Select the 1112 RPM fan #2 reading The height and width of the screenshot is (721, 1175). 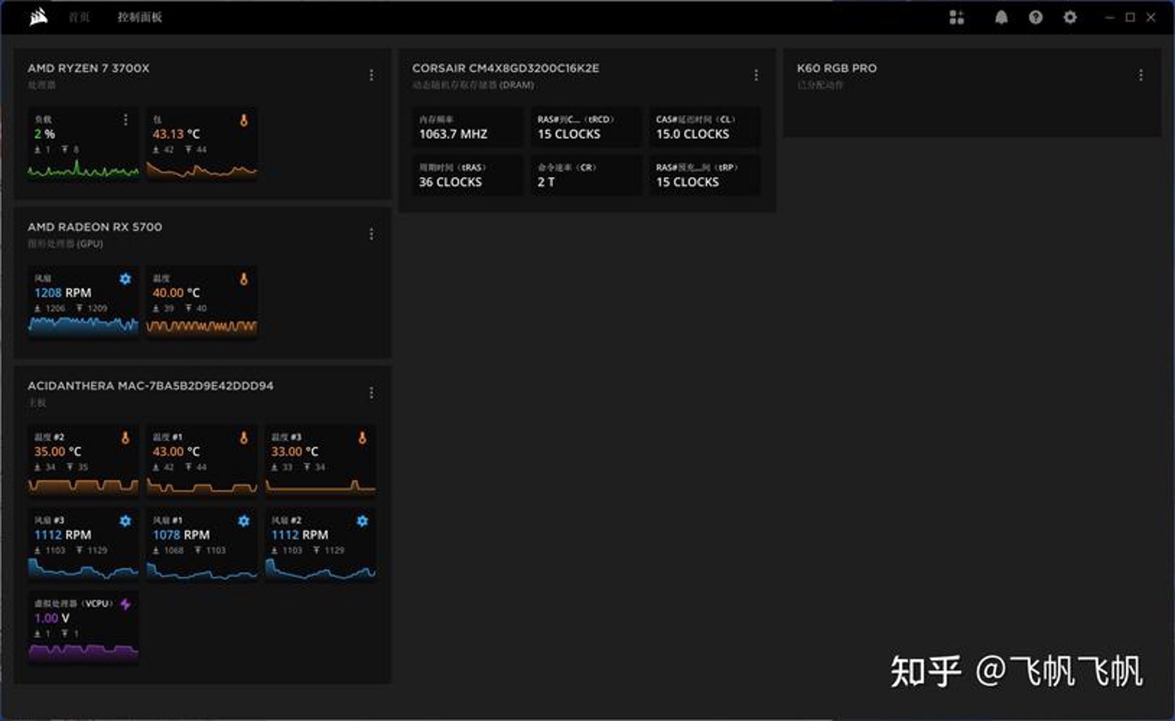(x=300, y=534)
